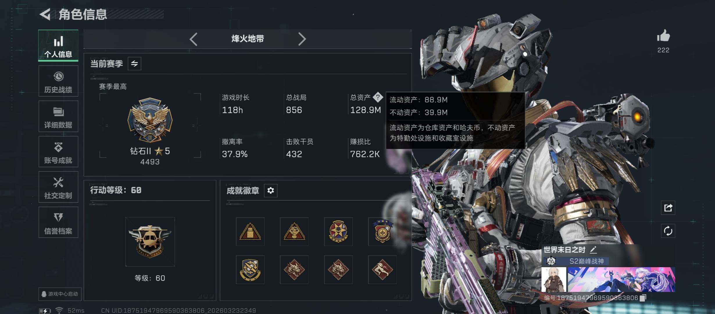Click the player avatar portrait thumbnail

[554, 279]
